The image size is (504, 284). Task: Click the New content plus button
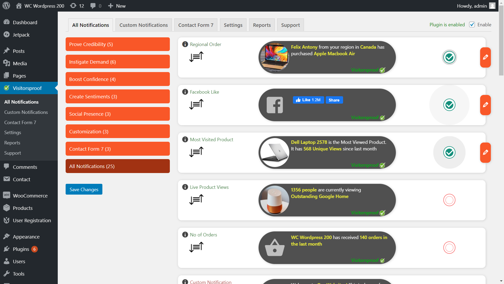(x=117, y=6)
